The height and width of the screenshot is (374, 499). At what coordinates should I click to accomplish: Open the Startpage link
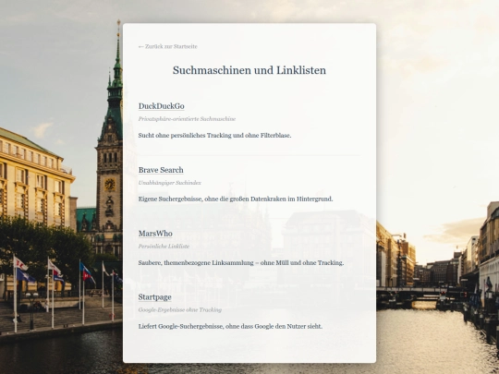155,297
